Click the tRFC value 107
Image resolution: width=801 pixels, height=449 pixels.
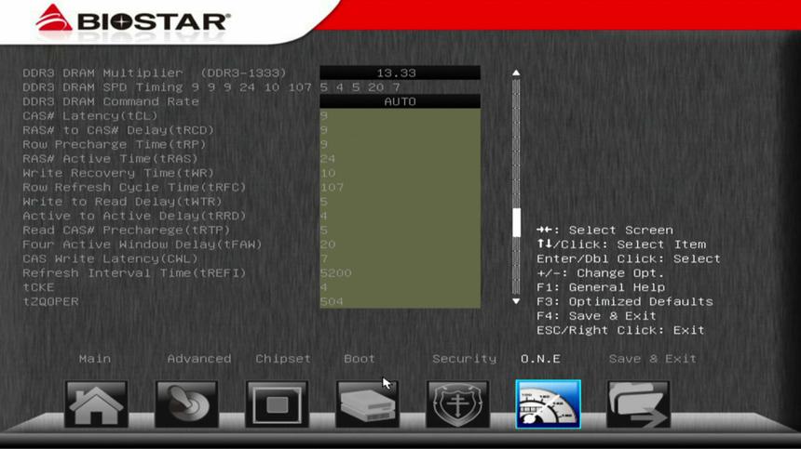pyautogui.click(x=333, y=187)
